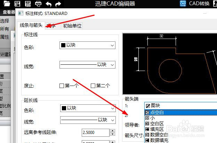Open the 查看器 tab in main window
The height and width of the screenshot is (143, 217).
coord(8,12)
